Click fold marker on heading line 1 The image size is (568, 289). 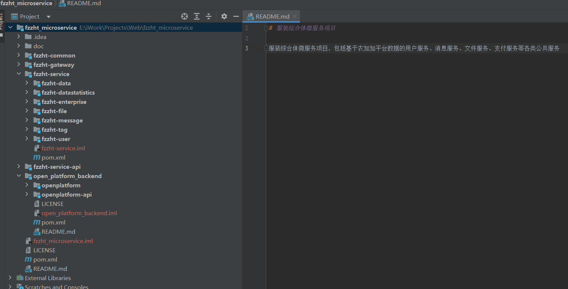[x=266, y=28]
